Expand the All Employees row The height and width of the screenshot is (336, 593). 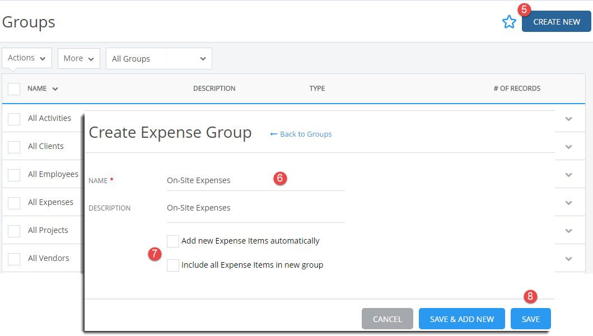point(568,174)
